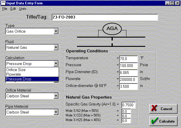Open the File menu
This screenshot has width=181, height=128.
[5, 9]
